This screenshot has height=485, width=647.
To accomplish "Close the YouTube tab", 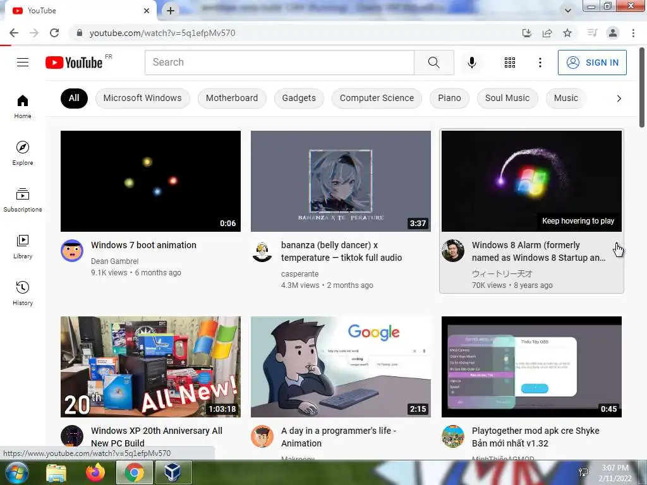I will 147,11.
